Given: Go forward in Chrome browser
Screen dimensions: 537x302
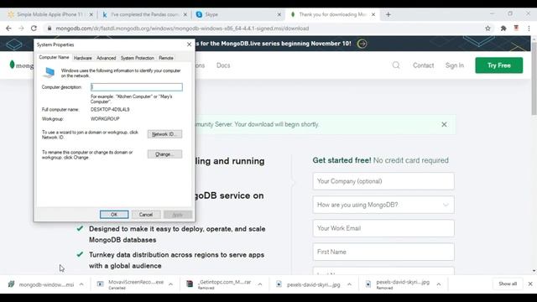Looking at the screenshot, I should (x=21, y=29).
